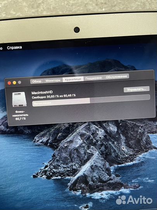Click the gray zoom window button

pos(19,82)
